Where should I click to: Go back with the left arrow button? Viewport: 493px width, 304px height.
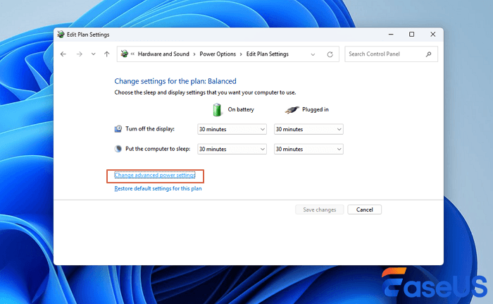click(x=63, y=54)
